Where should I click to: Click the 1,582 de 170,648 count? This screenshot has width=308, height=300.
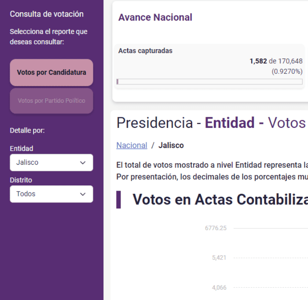click(276, 61)
